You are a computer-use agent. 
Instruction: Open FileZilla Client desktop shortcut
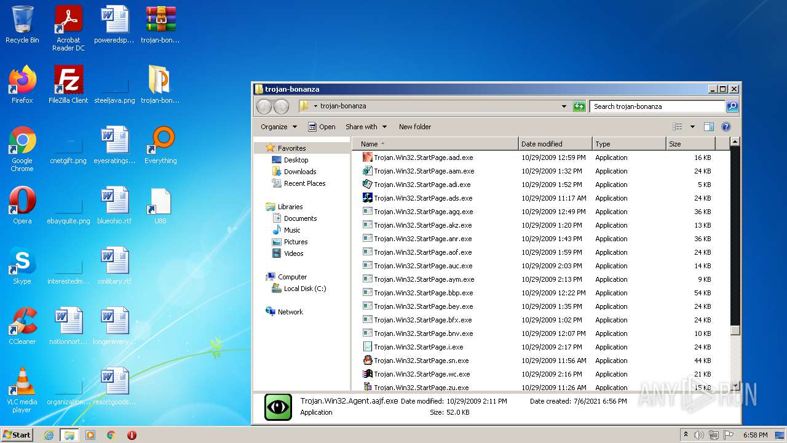[68, 85]
